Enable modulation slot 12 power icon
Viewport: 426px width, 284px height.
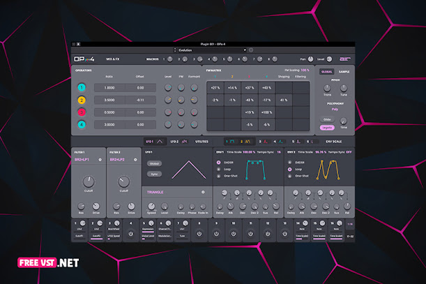[268, 234]
